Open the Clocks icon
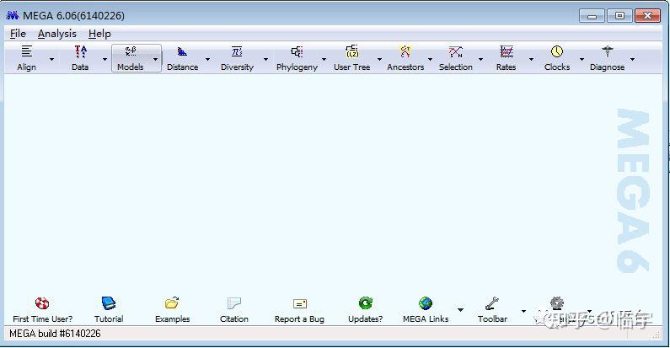670x348 pixels. pyautogui.click(x=557, y=51)
